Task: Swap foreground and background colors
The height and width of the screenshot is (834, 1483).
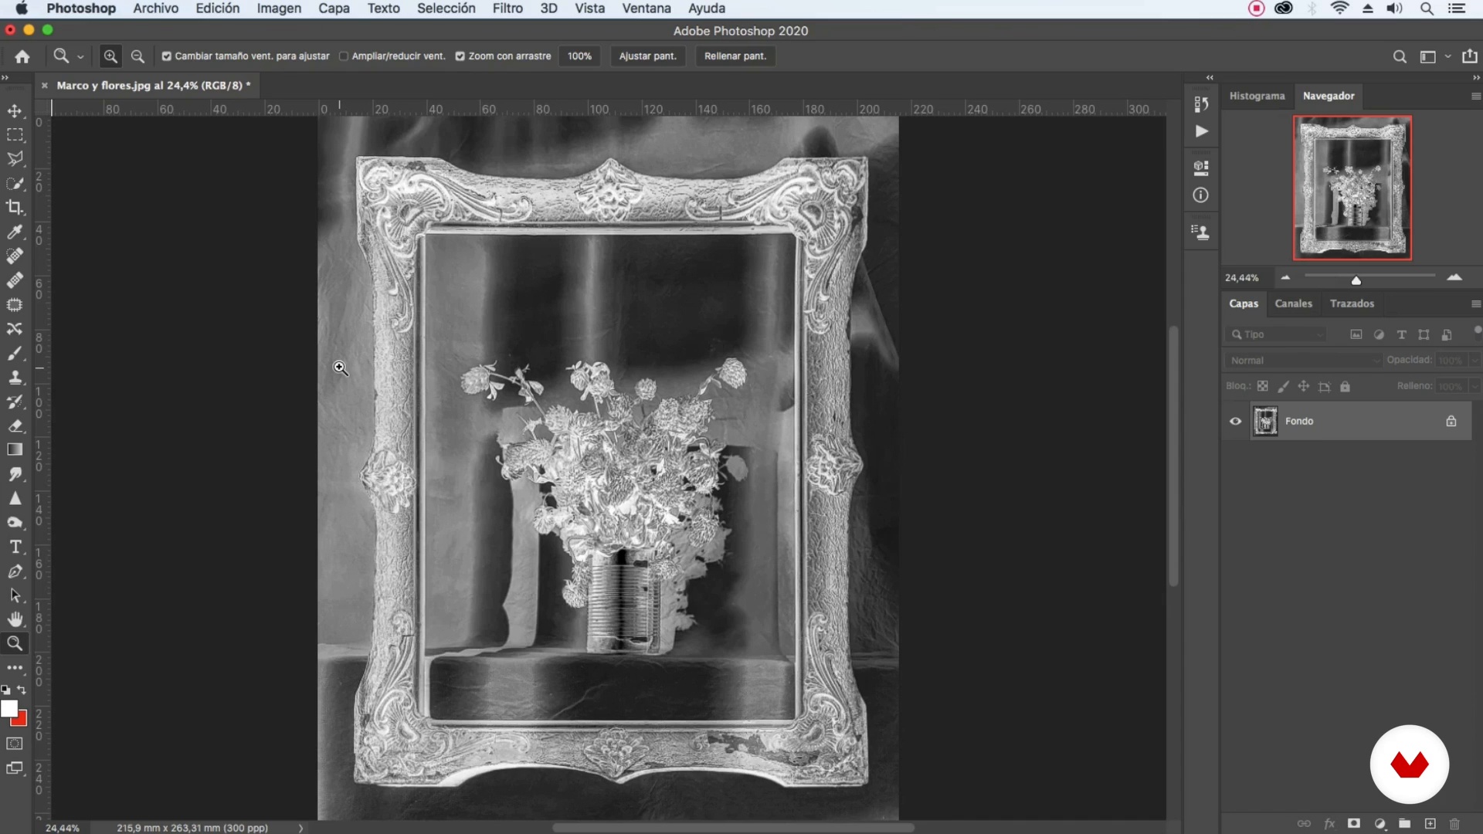Action: [x=22, y=690]
